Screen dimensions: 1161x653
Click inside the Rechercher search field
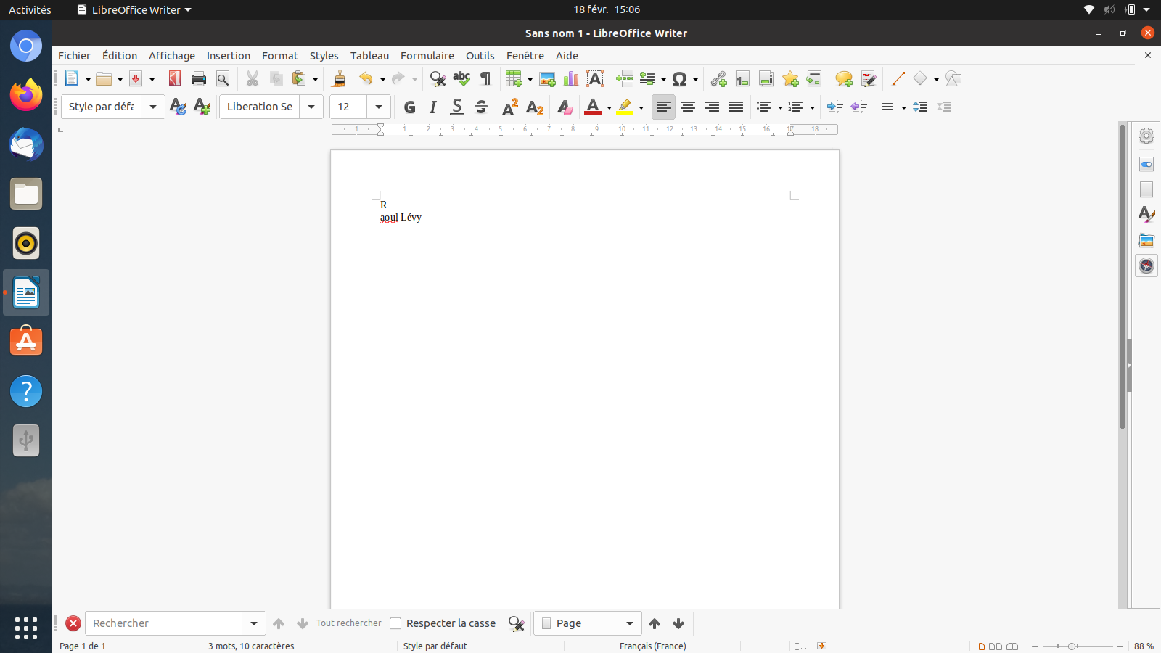point(164,623)
